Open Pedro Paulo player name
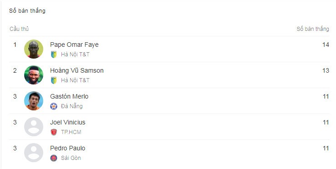 (68, 148)
